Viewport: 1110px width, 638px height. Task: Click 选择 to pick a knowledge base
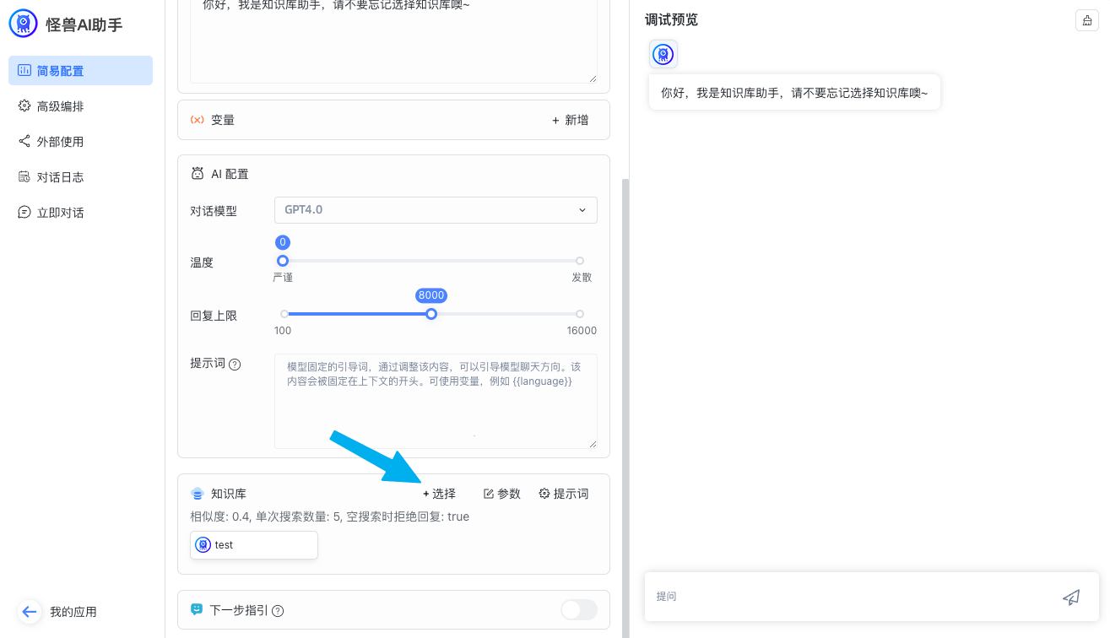click(x=439, y=494)
